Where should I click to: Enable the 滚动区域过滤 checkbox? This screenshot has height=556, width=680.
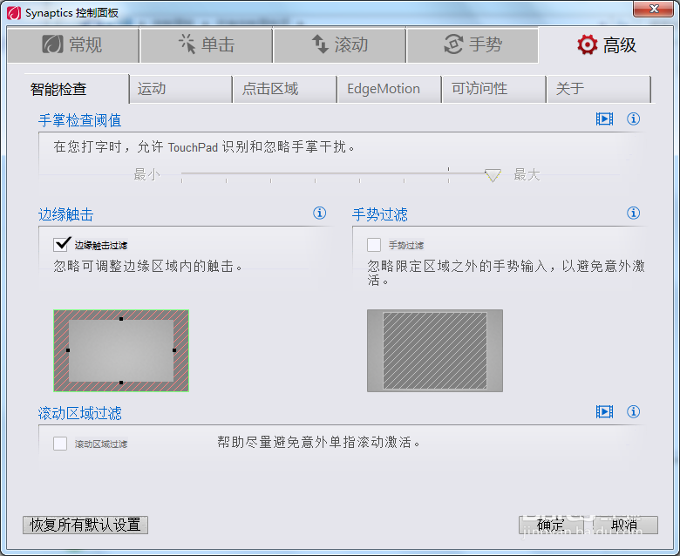tap(60, 444)
